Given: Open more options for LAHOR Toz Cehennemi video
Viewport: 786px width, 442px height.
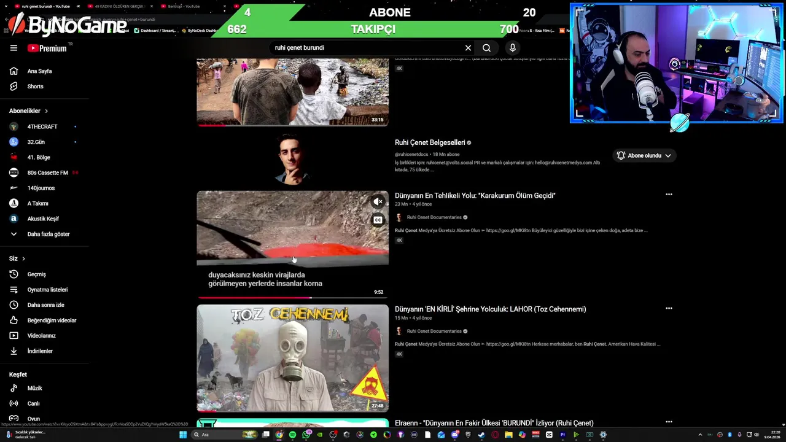Looking at the screenshot, I should click(x=669, y=308).
